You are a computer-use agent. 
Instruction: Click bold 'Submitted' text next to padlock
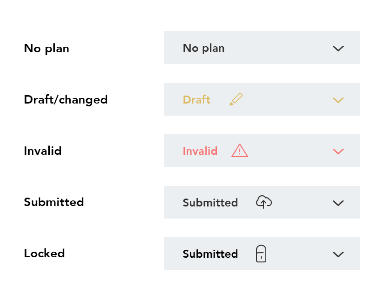click(x=210, y=254)
